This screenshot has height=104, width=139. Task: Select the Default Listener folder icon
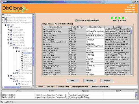click(19, 71)
